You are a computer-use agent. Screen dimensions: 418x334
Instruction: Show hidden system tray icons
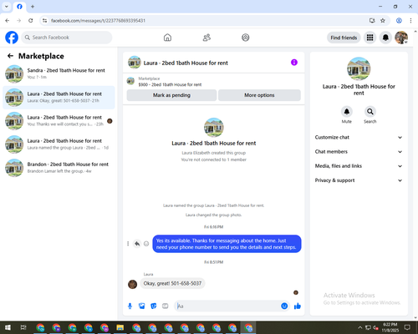tap(359, 327)
